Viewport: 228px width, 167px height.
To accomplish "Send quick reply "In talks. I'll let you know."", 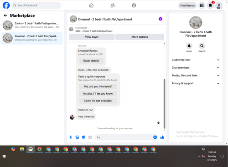I will coord(98,94).
